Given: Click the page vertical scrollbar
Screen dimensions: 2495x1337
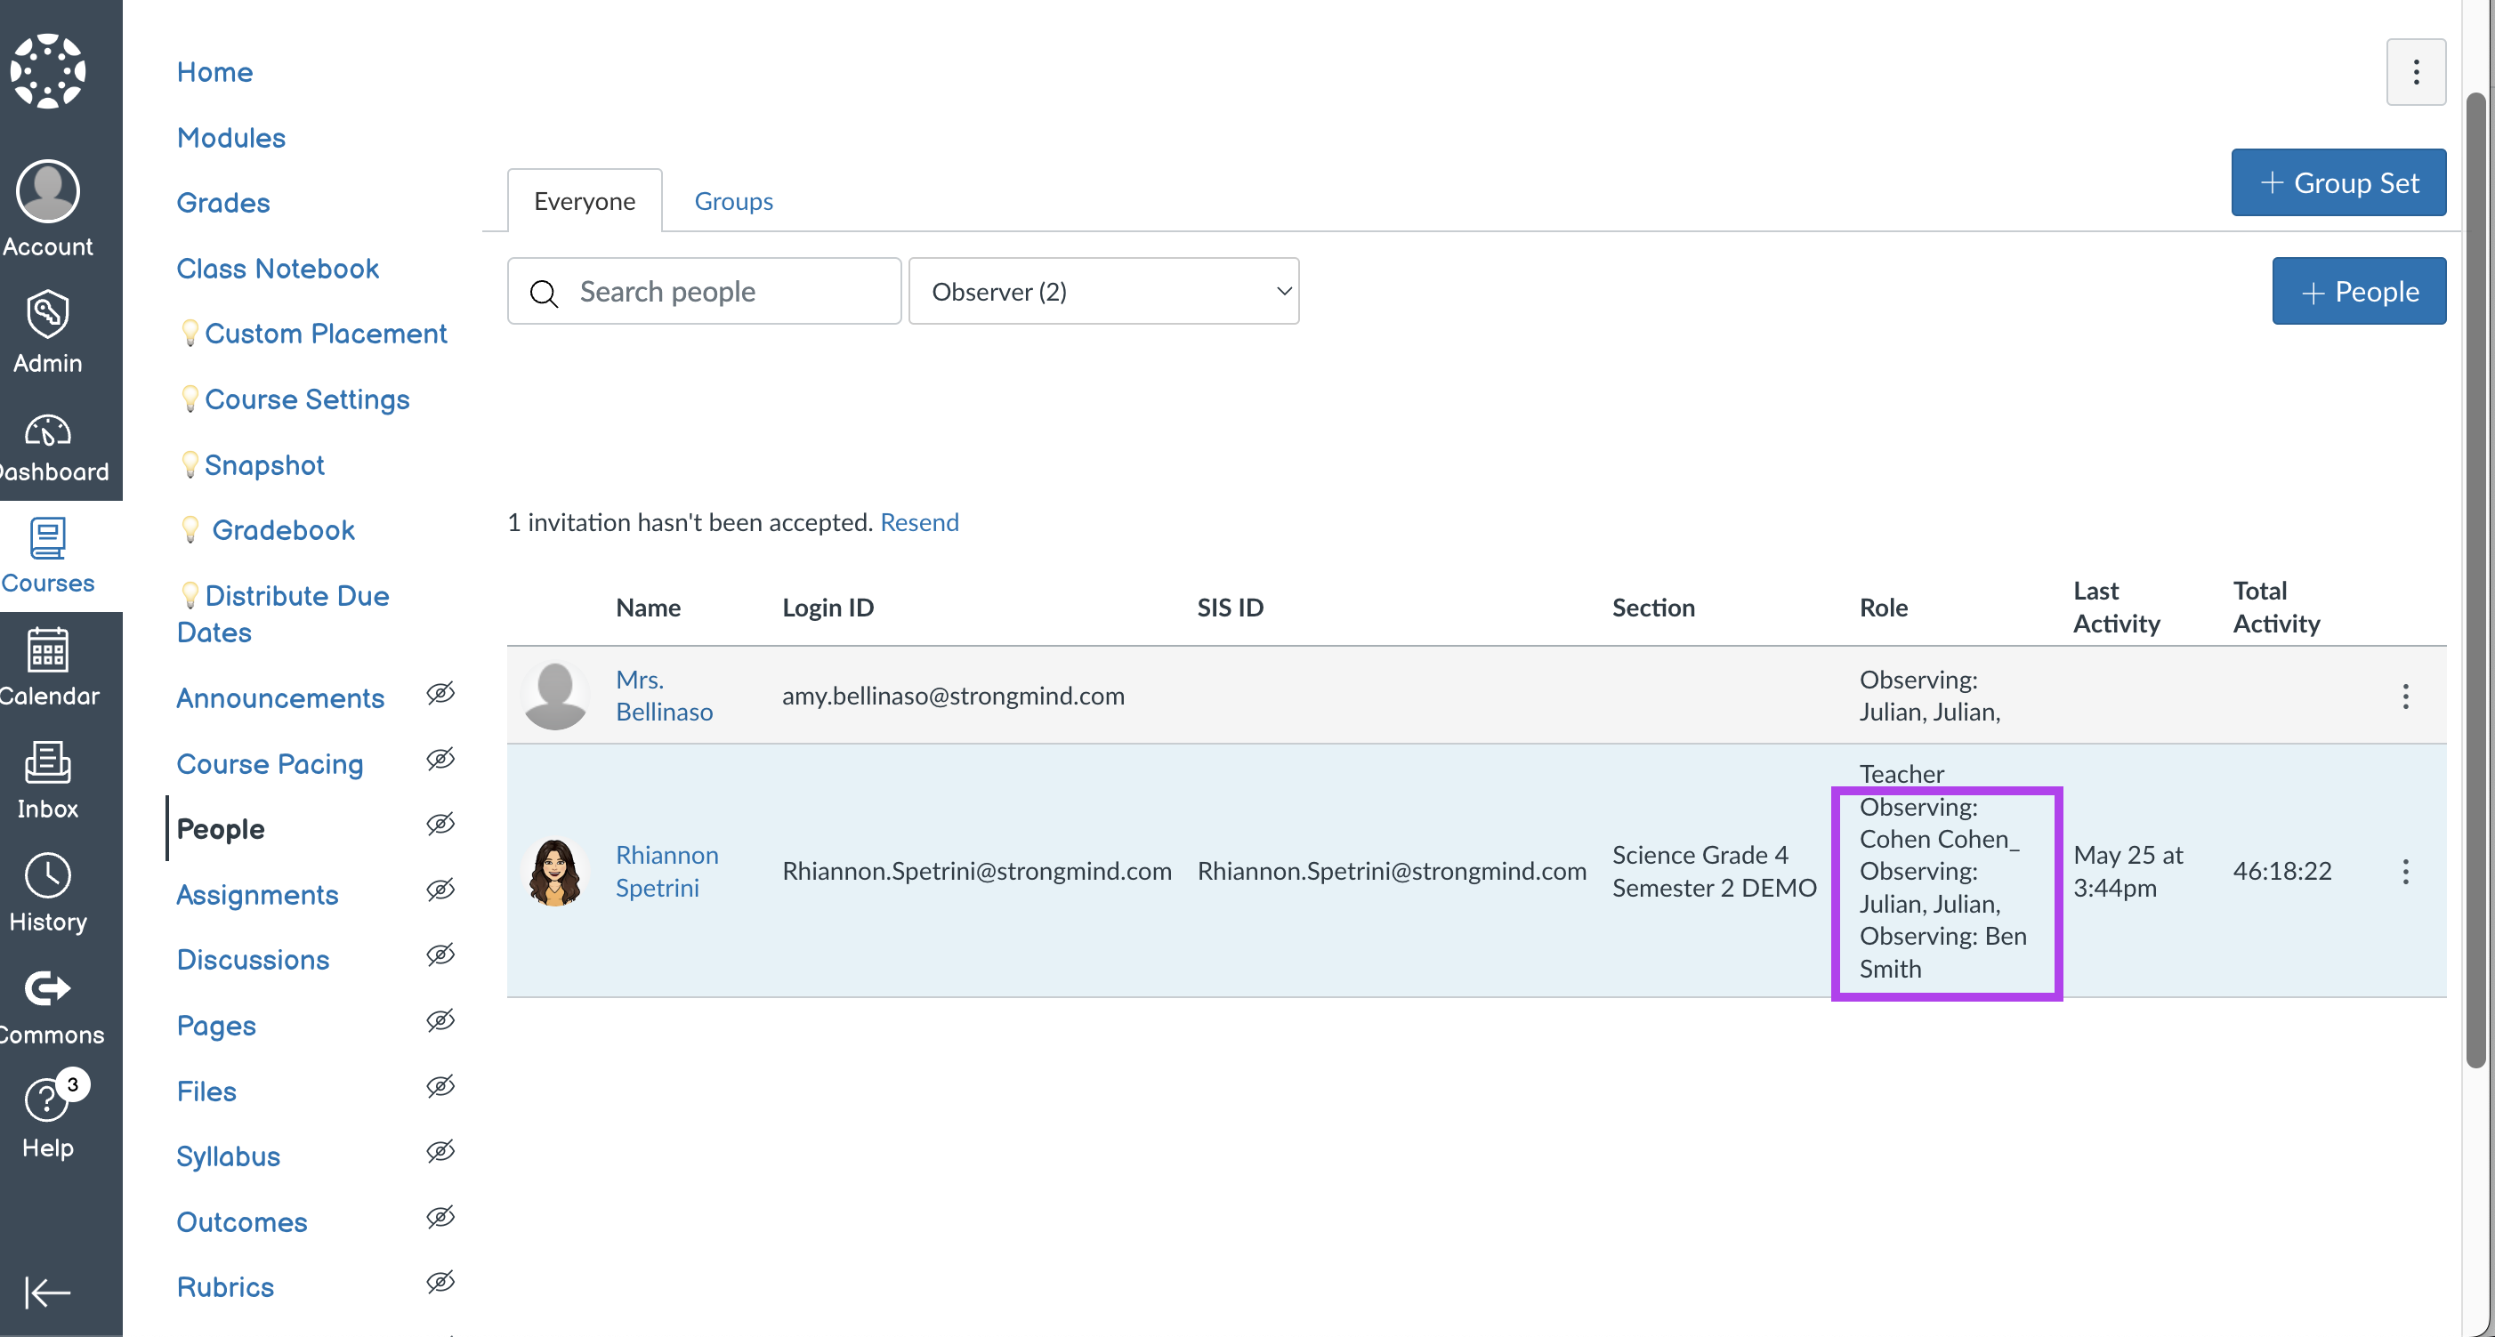Looking at the screenshot, I should [2475, 581].
